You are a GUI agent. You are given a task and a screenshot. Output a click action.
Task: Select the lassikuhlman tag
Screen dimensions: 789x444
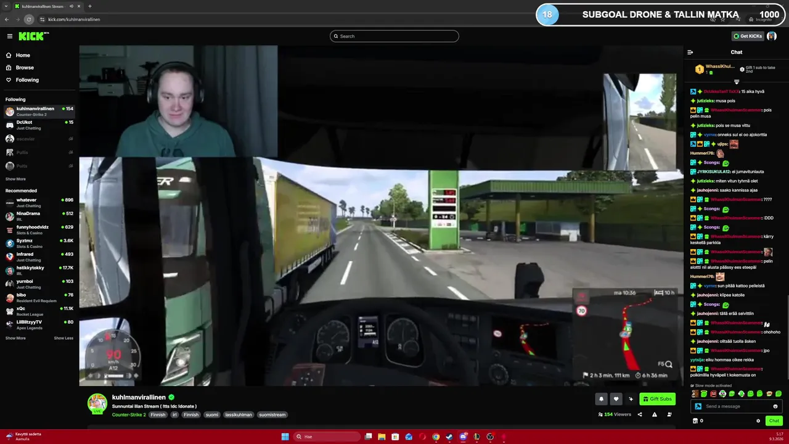click(x=238, y=415)
